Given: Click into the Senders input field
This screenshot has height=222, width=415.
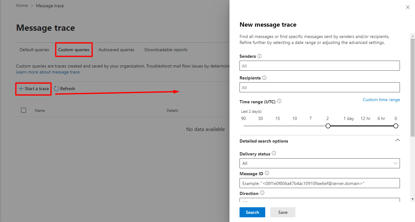Looking at the screenshot, I should point(320,66).
